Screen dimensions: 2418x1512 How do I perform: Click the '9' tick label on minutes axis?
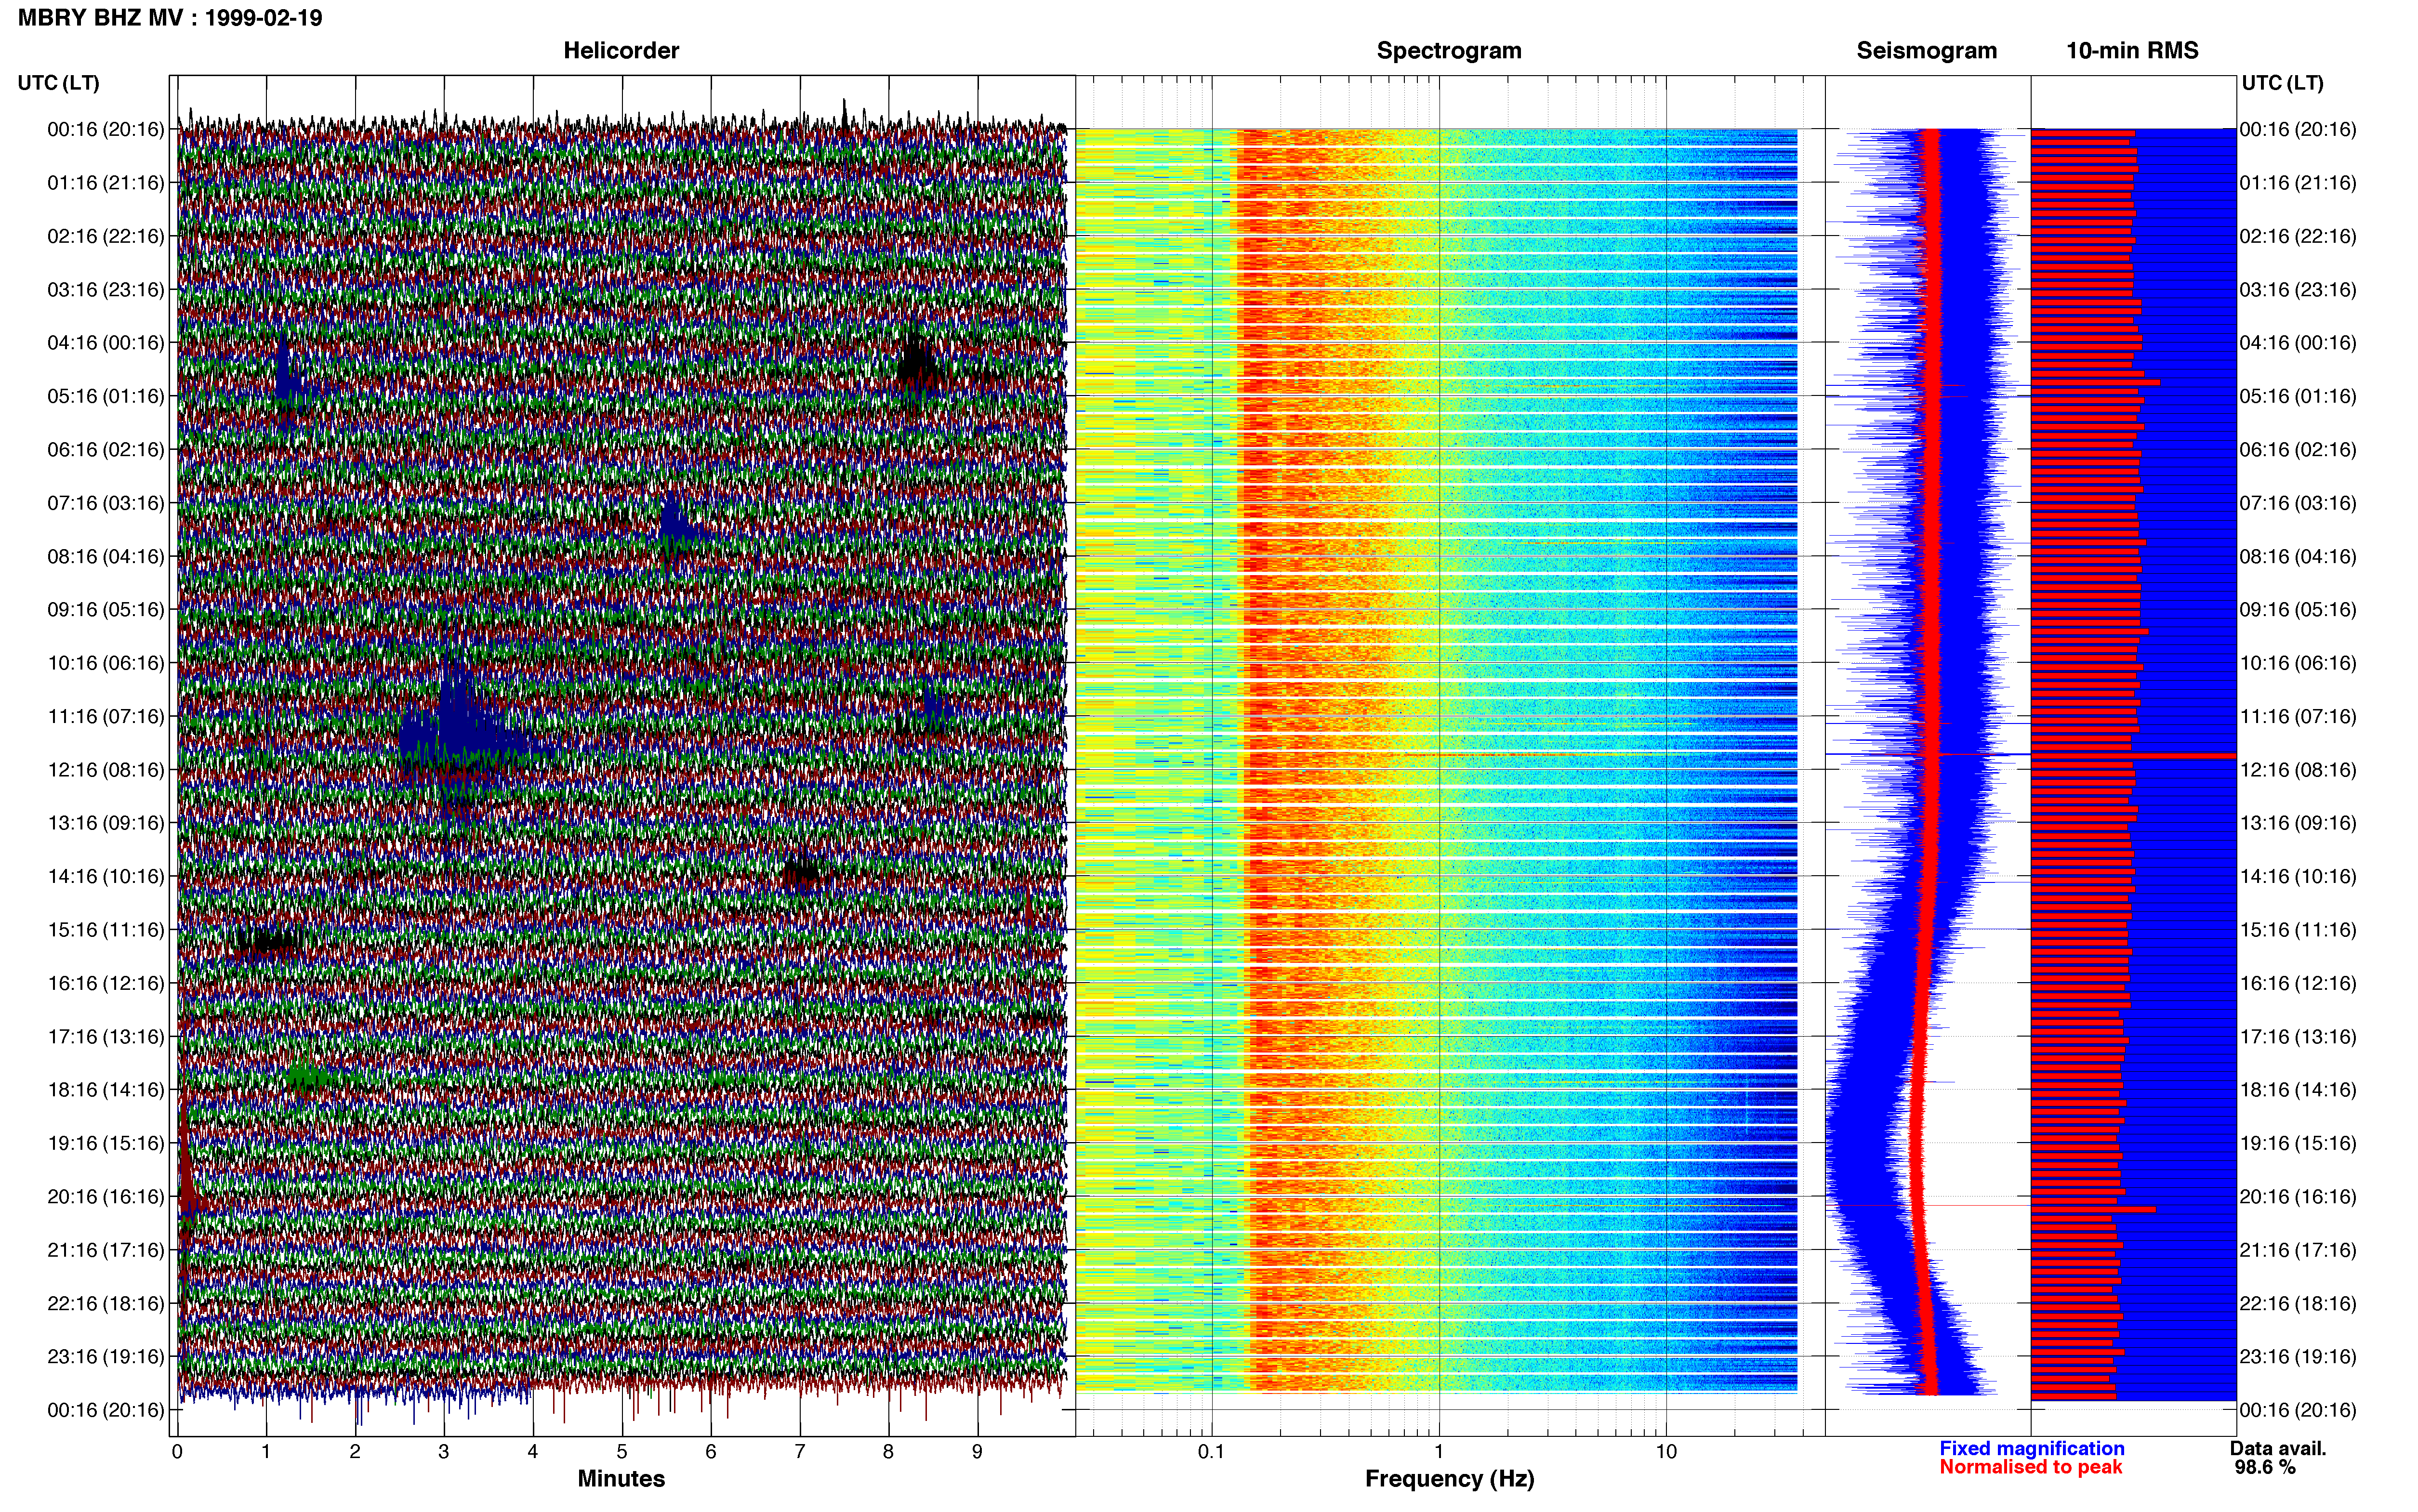click(977, 1452)
